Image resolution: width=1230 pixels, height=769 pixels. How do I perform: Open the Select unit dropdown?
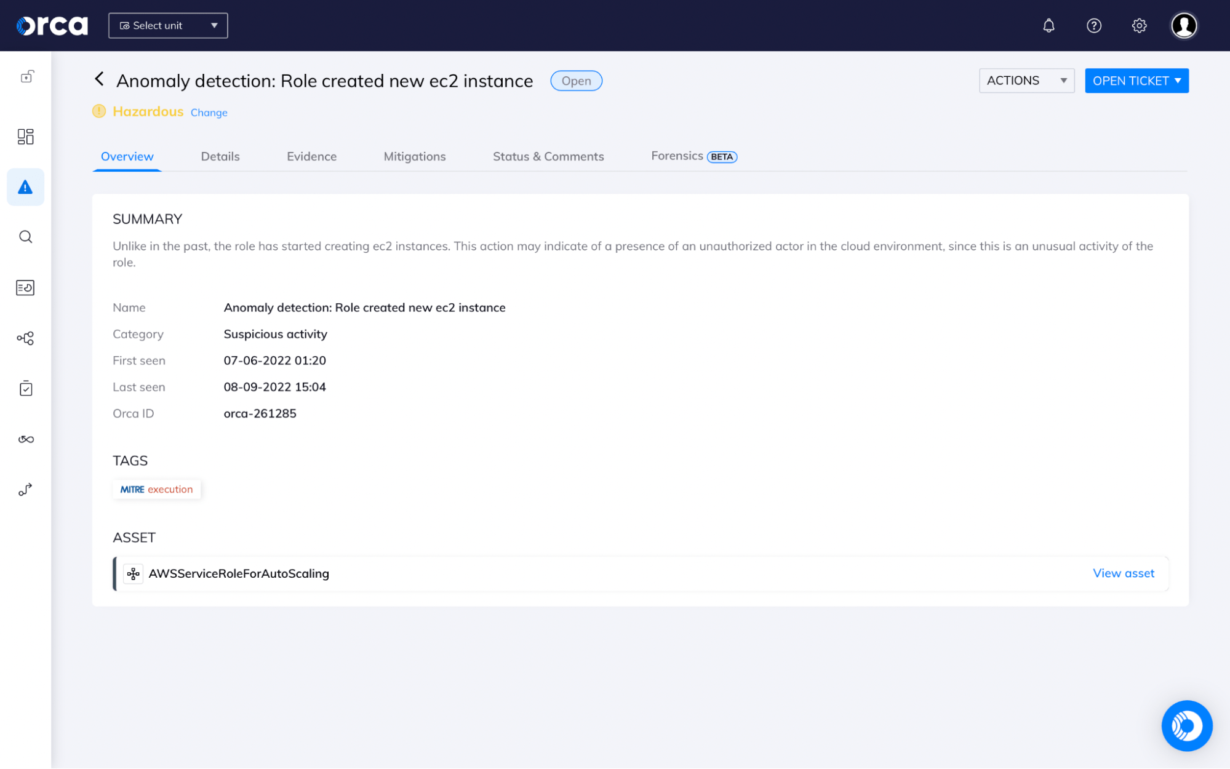167,25
